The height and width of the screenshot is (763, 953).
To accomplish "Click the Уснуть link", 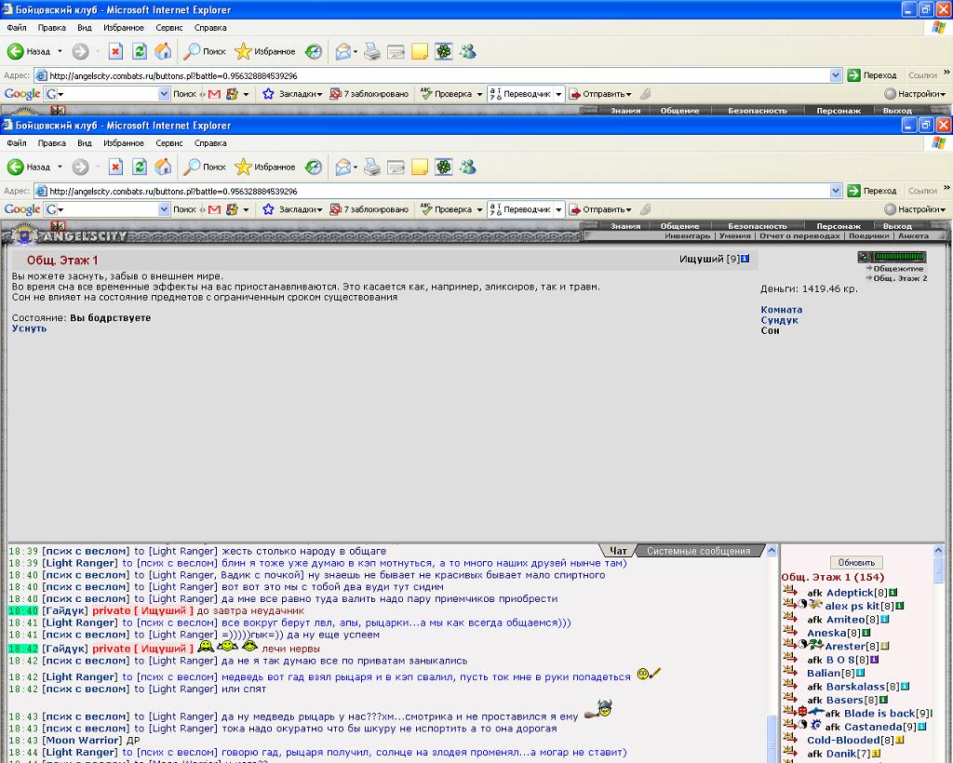I will pos(29,328).
